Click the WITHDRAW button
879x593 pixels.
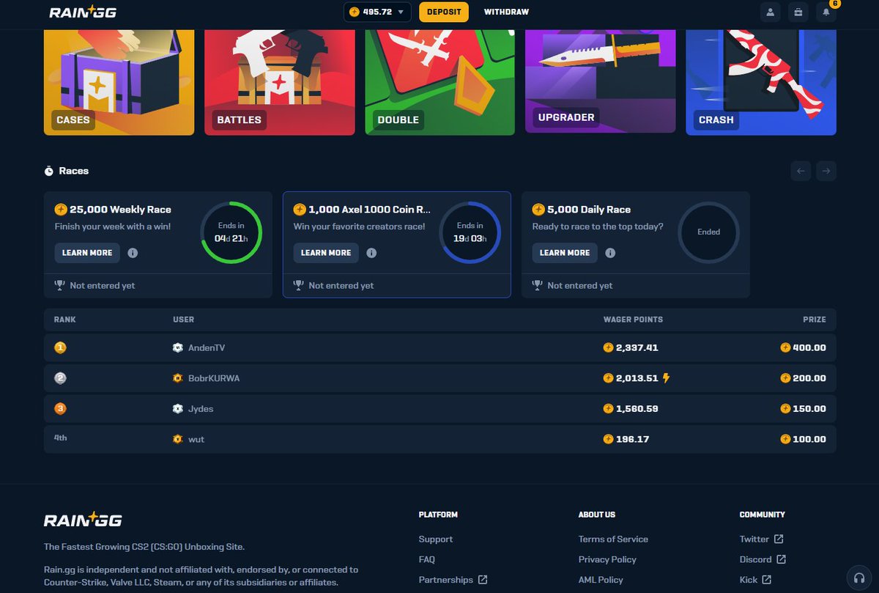point(506,12)
